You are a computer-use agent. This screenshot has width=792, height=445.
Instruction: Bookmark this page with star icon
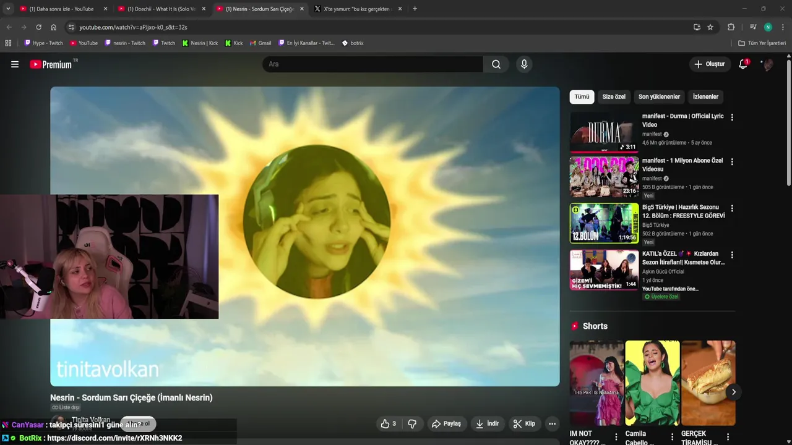pyautogui.click(x=710, y=27)
